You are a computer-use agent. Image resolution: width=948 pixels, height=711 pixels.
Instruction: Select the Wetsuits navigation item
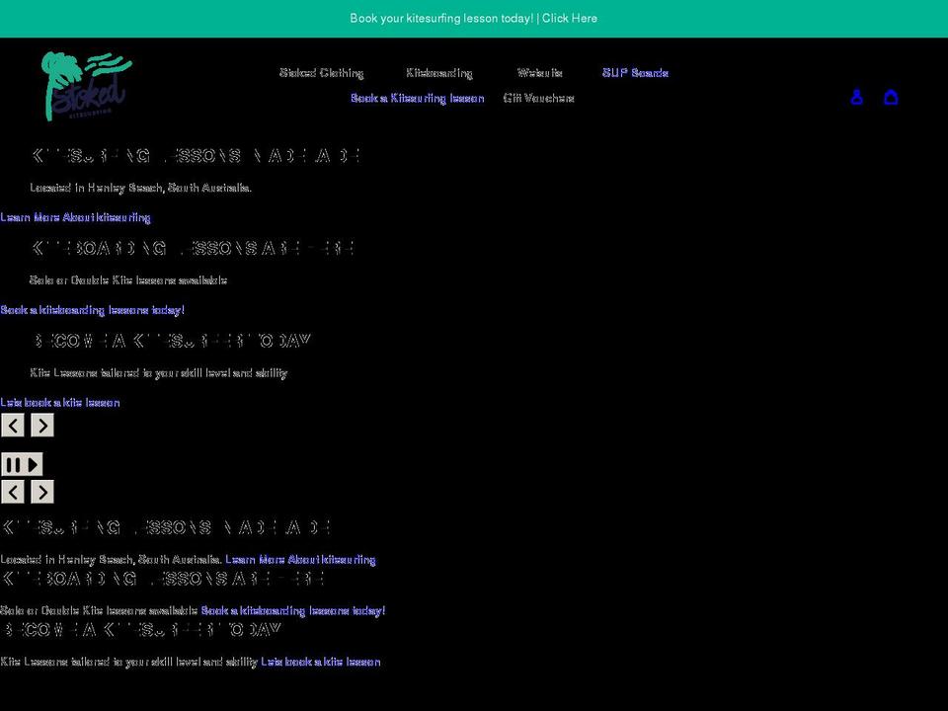(541, 72)
